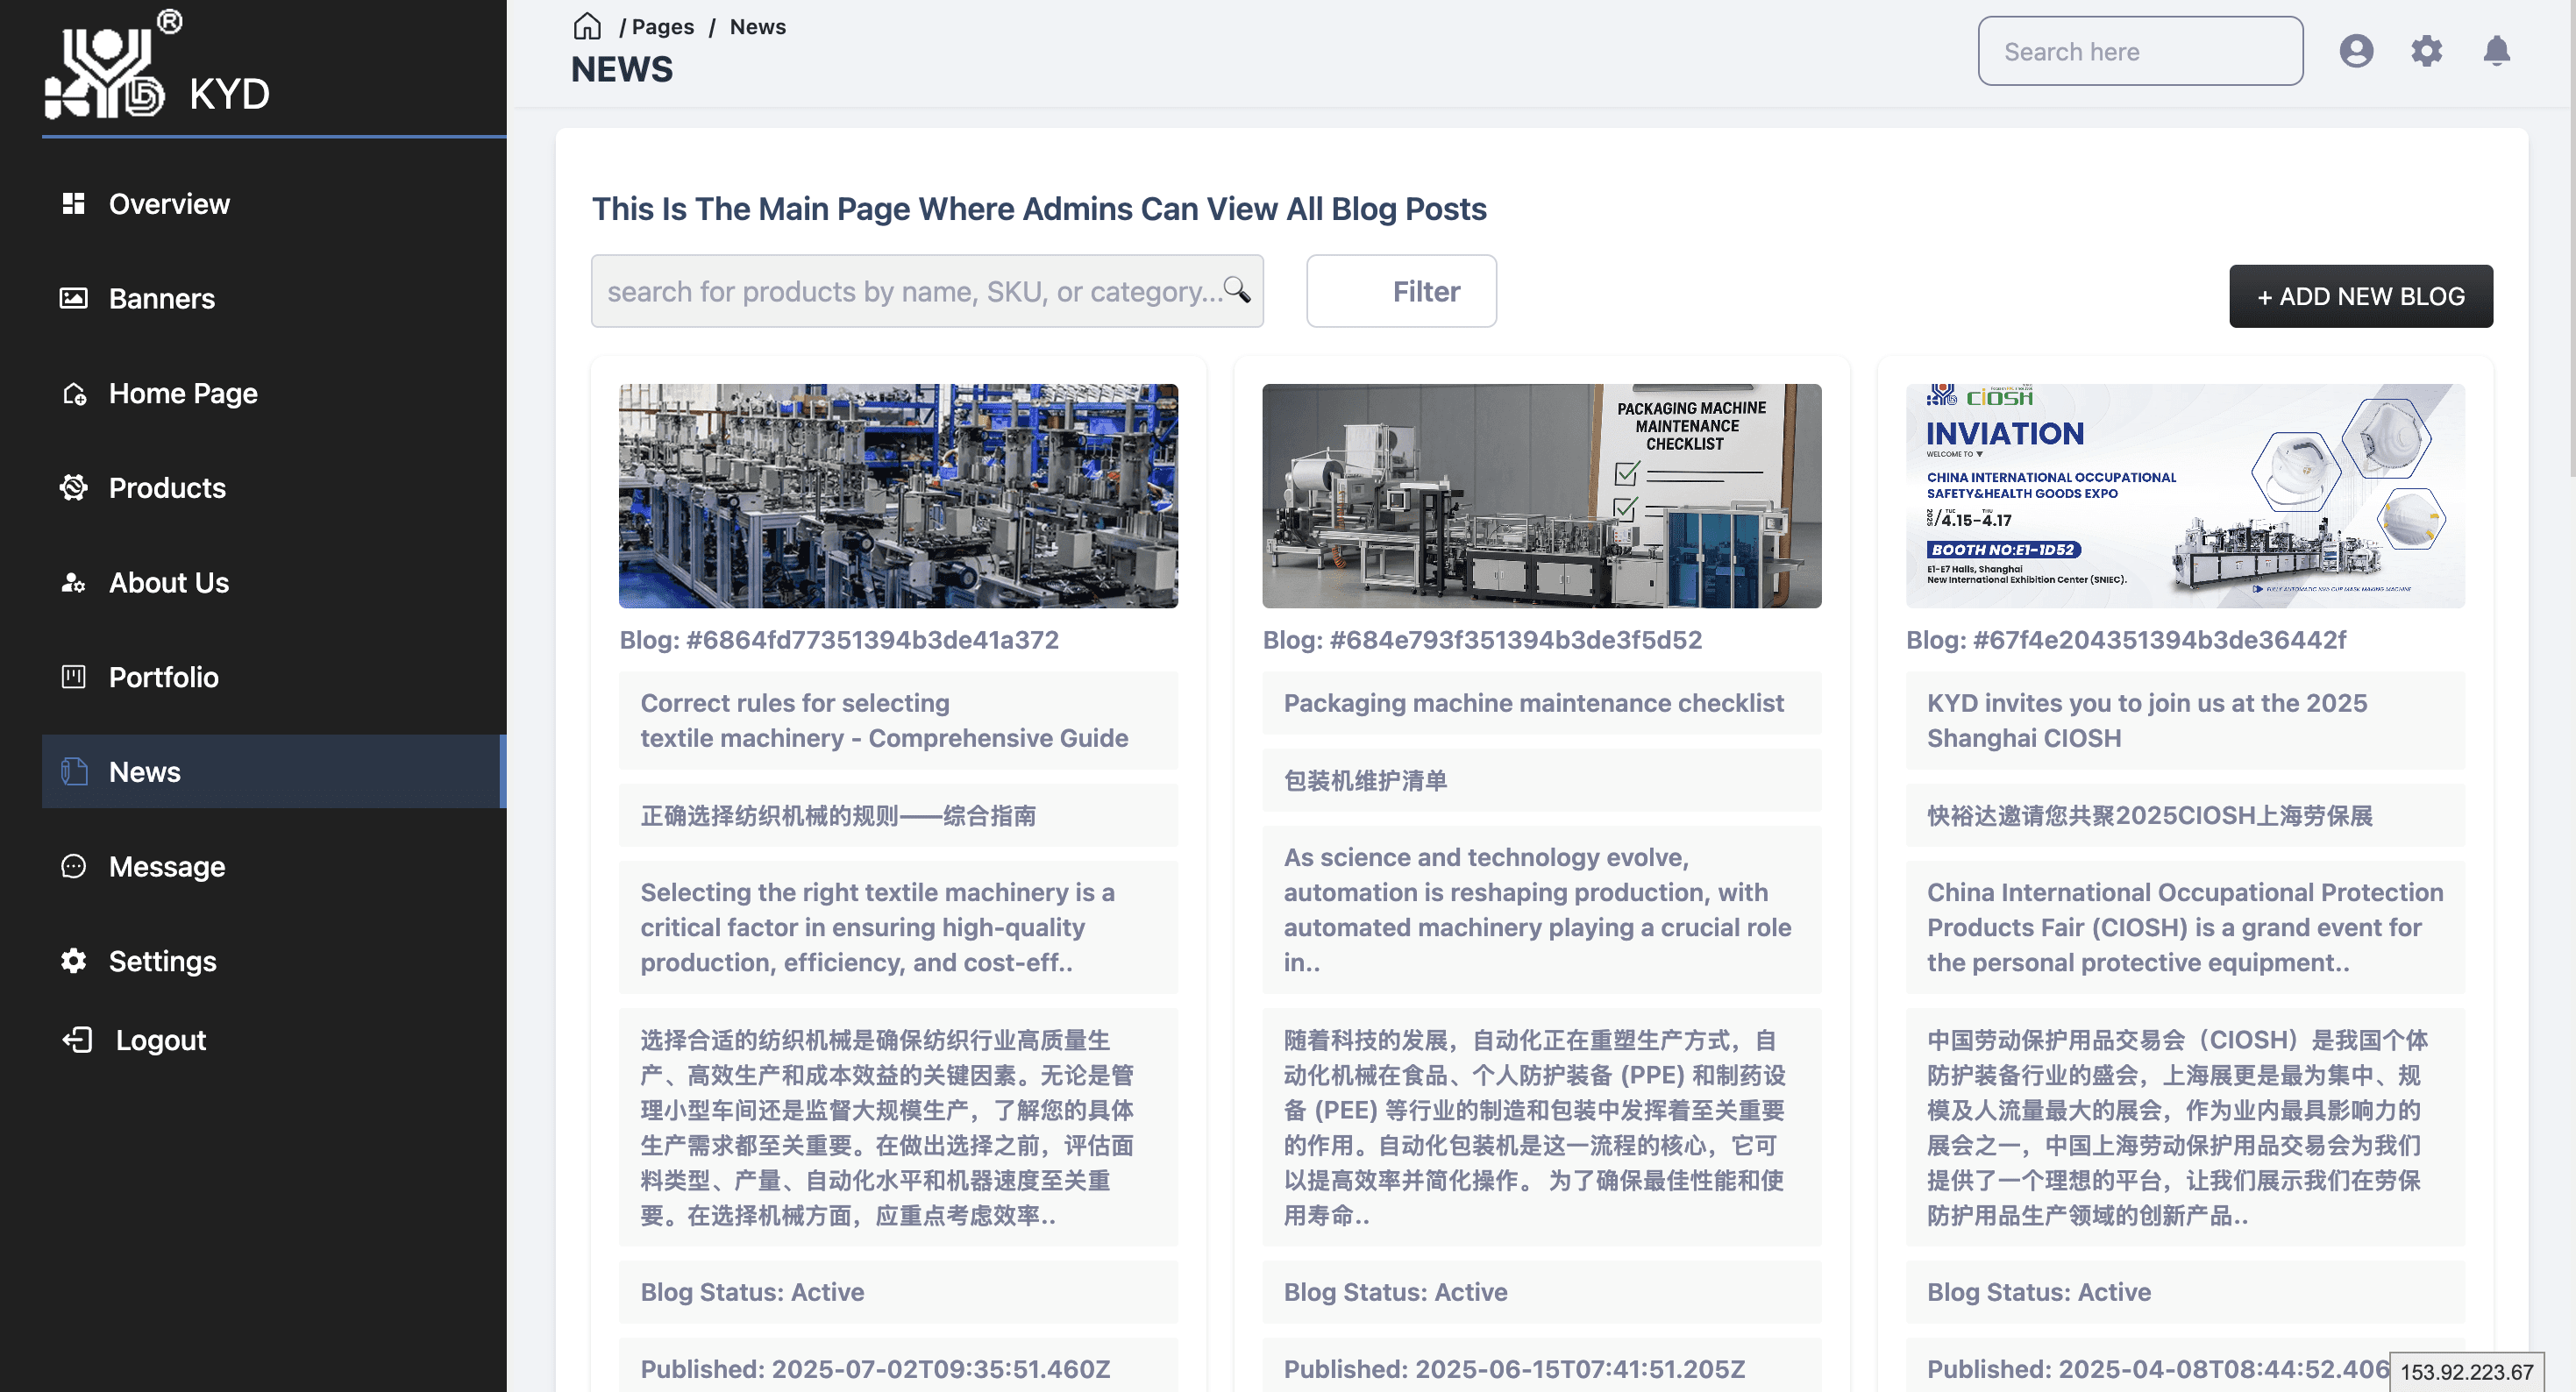Focus the top Search here field
The height and width of the screenshot is (1392, 2576).
point(2139,51)
